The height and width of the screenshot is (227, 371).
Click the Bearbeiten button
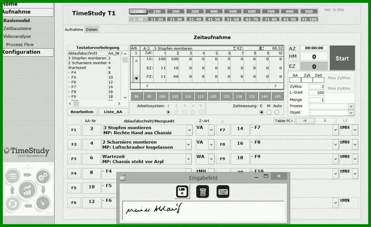82,112
